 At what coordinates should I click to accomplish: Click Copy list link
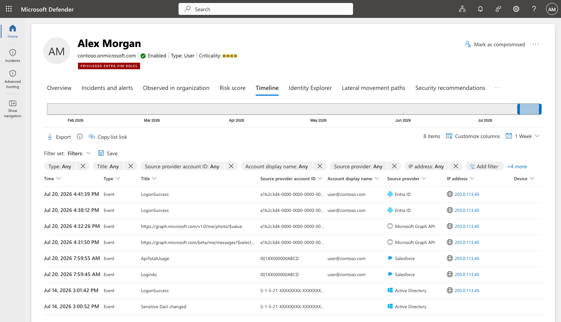pos(108,137)
